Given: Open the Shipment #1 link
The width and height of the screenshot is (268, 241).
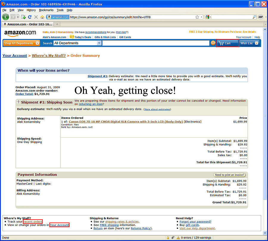Looking at the screenshot, I should pyautogui.click(x=97, y=76).
